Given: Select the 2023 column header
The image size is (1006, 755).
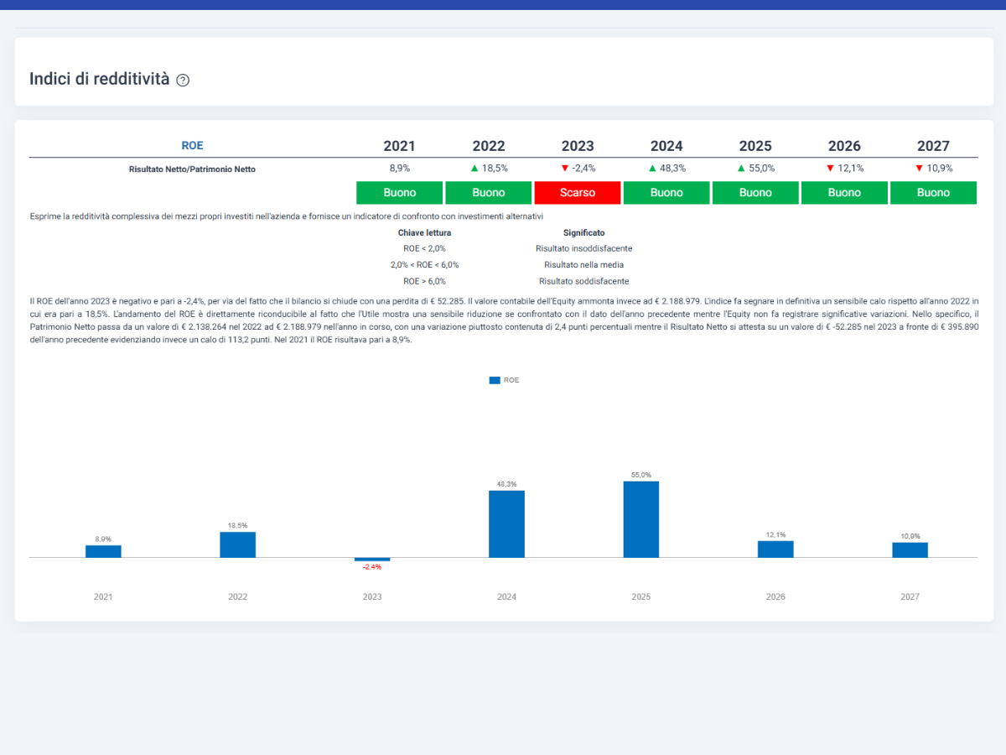Looking at the screenshot, I should point(578,146).
